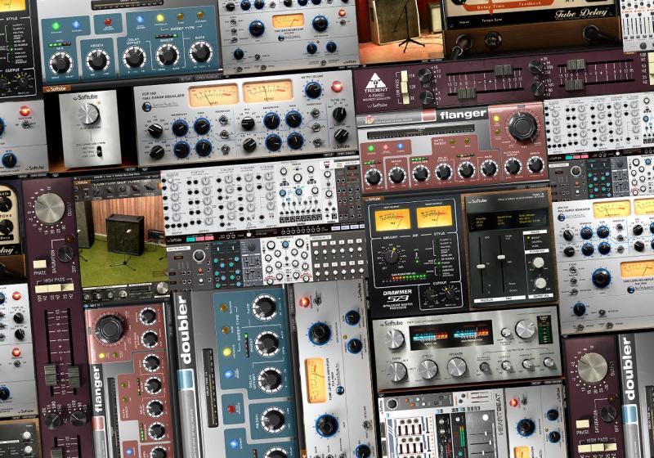Click large silver OUTPUT knob on Trident beside amp room
This screenshot has height=458, width=654.
(x=50, y=208)
